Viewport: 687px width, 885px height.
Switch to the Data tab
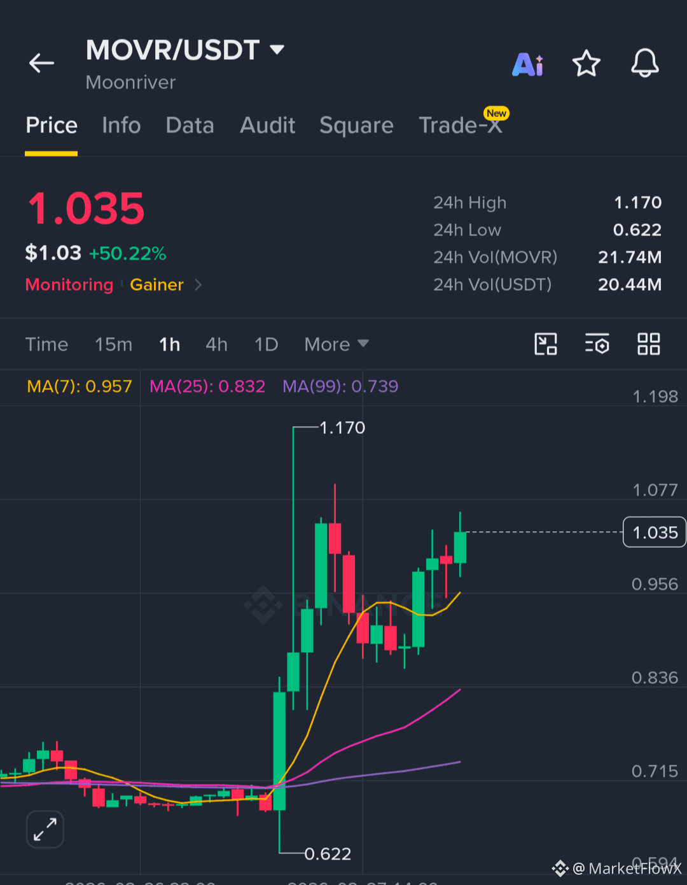(190, 125)
